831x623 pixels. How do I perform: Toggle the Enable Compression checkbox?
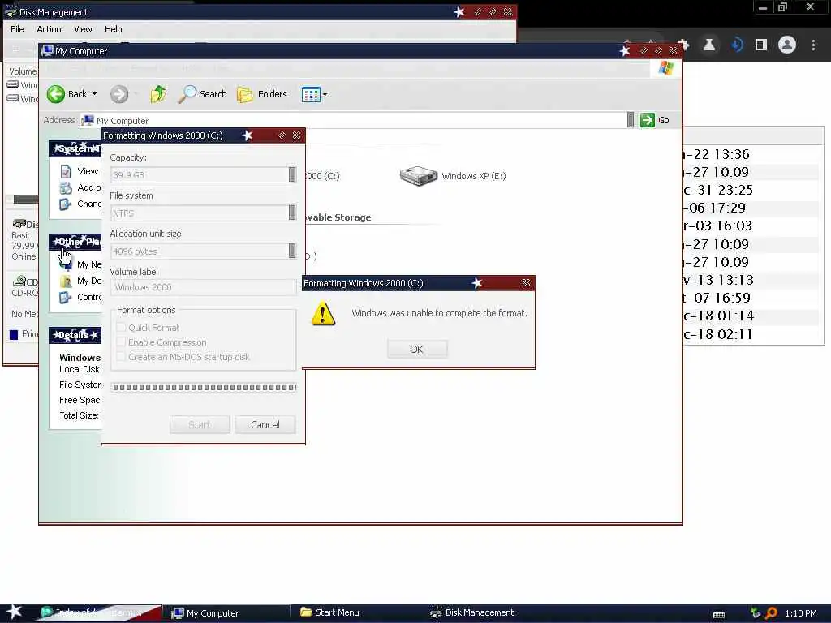coord(122,342)
